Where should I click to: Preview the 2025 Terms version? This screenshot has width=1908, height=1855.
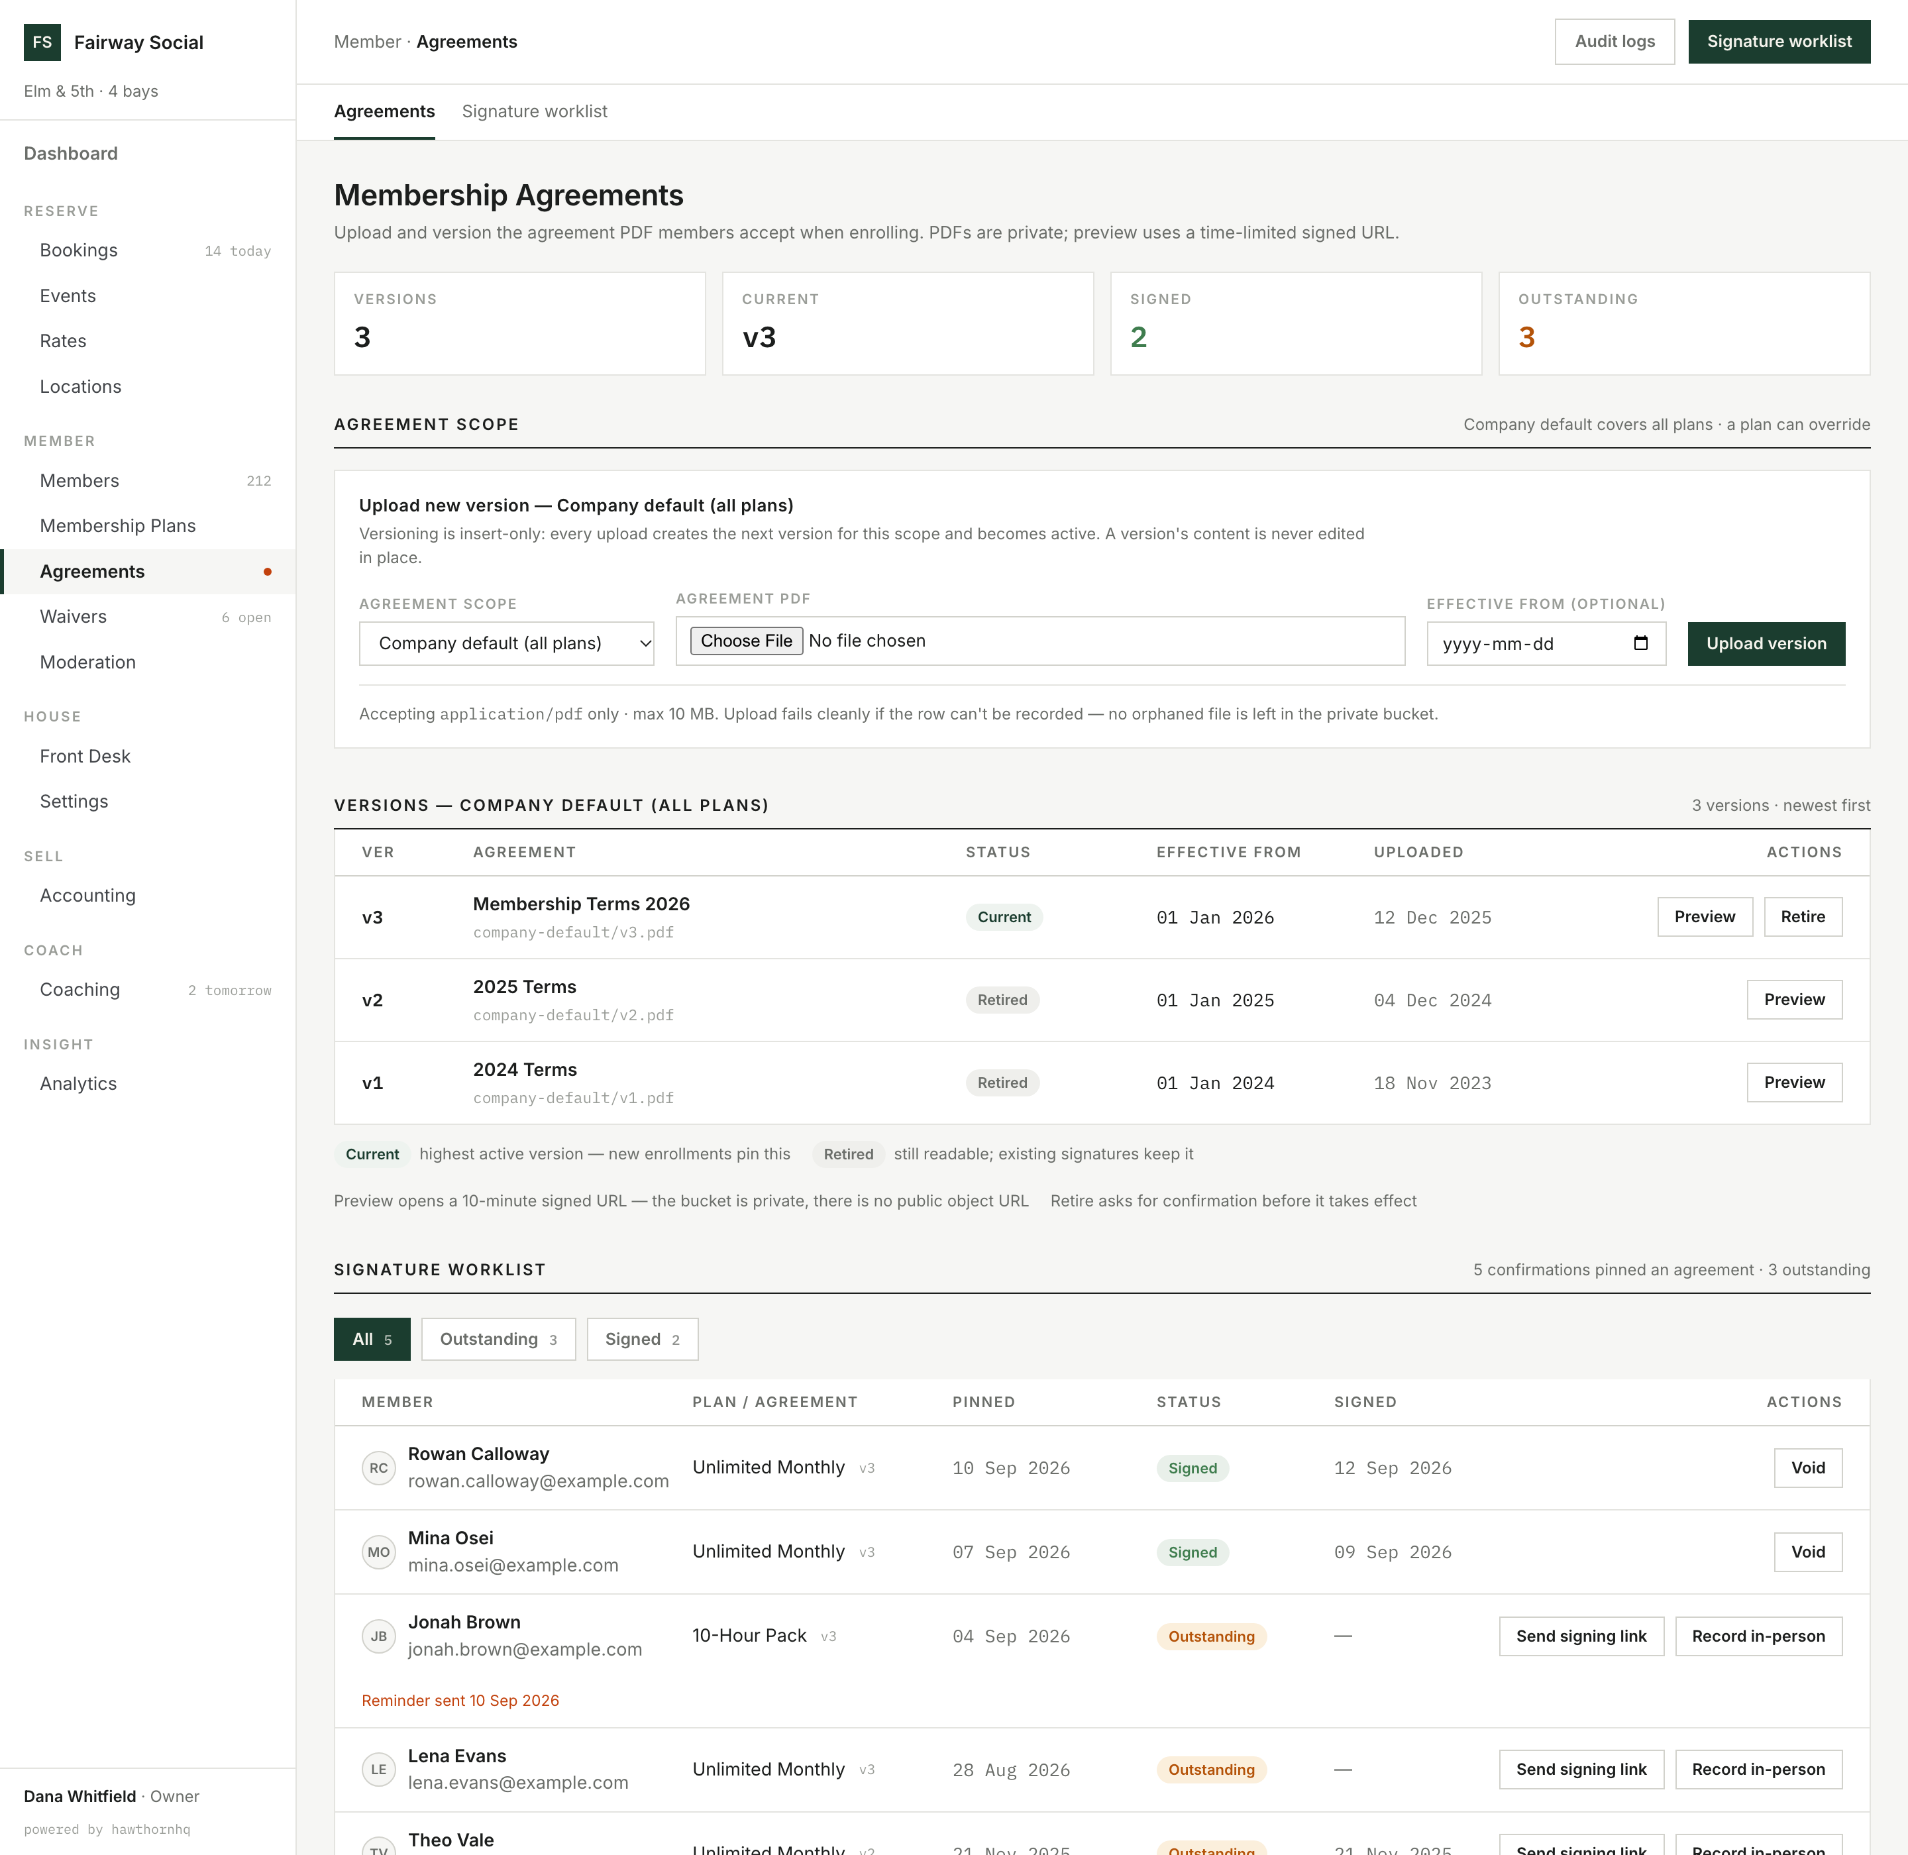(x=1794, y=1000)
